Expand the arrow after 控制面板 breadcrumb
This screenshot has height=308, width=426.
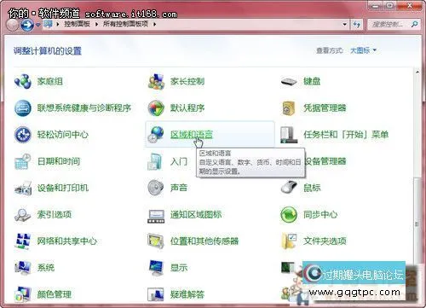pyautogui.click(x=96, y=24)
